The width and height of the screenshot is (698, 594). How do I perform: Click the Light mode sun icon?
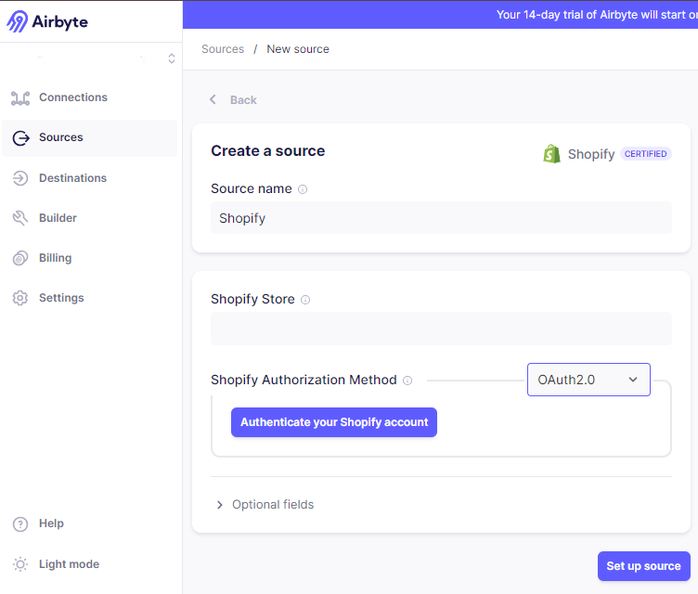(x=20, y=564)
